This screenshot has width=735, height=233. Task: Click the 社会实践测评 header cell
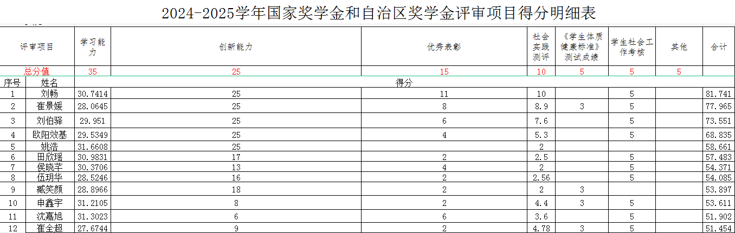click(541, 47)
